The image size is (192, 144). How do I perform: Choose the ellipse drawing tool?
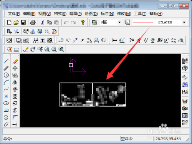[x=6, y=103]
